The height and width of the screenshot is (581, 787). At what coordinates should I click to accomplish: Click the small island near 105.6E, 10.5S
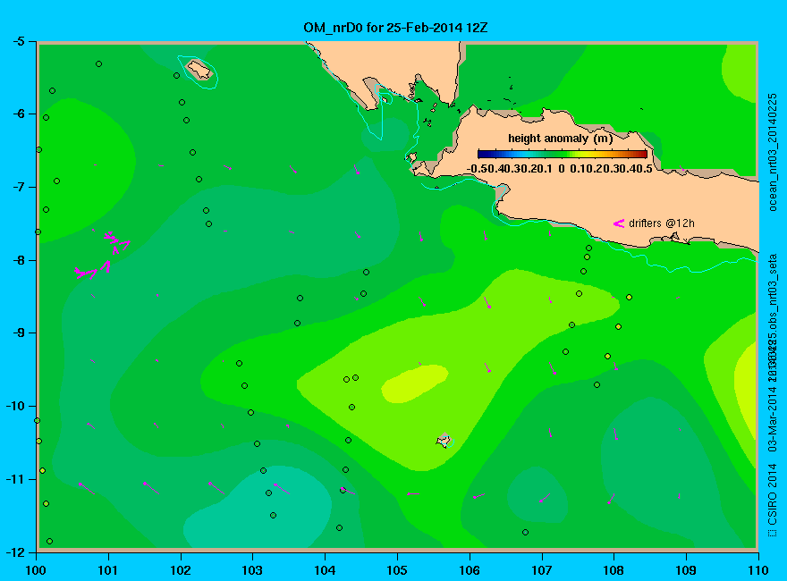click(444, 441)
